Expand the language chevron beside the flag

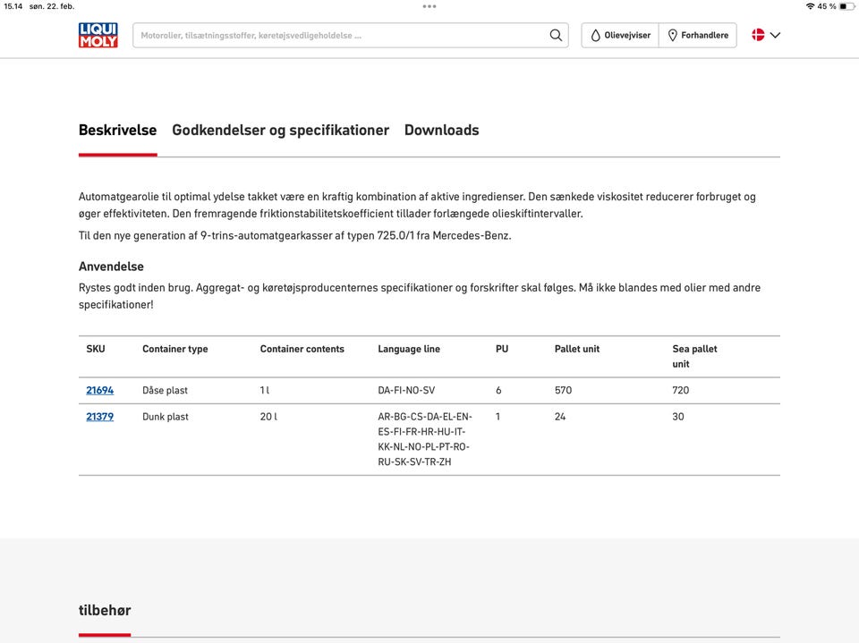pos(775,36)
